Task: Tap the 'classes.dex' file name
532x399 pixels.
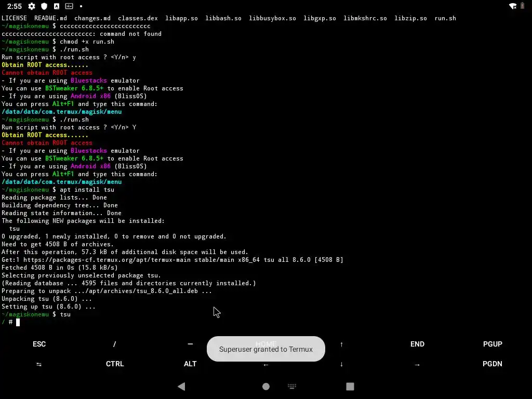Action: (138, 18)
